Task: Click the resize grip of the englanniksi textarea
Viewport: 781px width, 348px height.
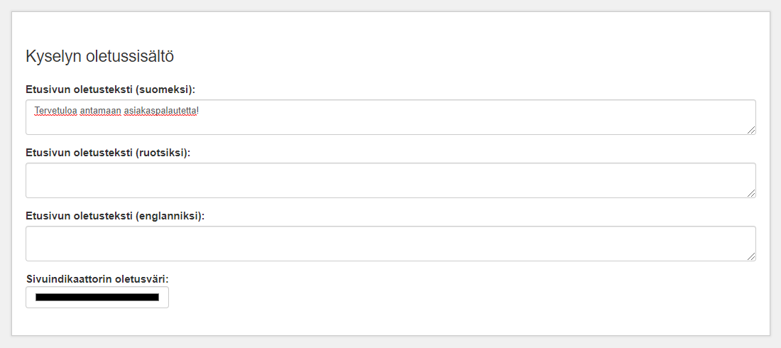Action: point(751,256)
